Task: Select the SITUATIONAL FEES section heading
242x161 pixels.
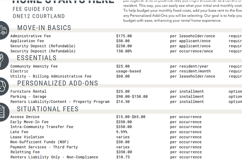Action: 48,109
